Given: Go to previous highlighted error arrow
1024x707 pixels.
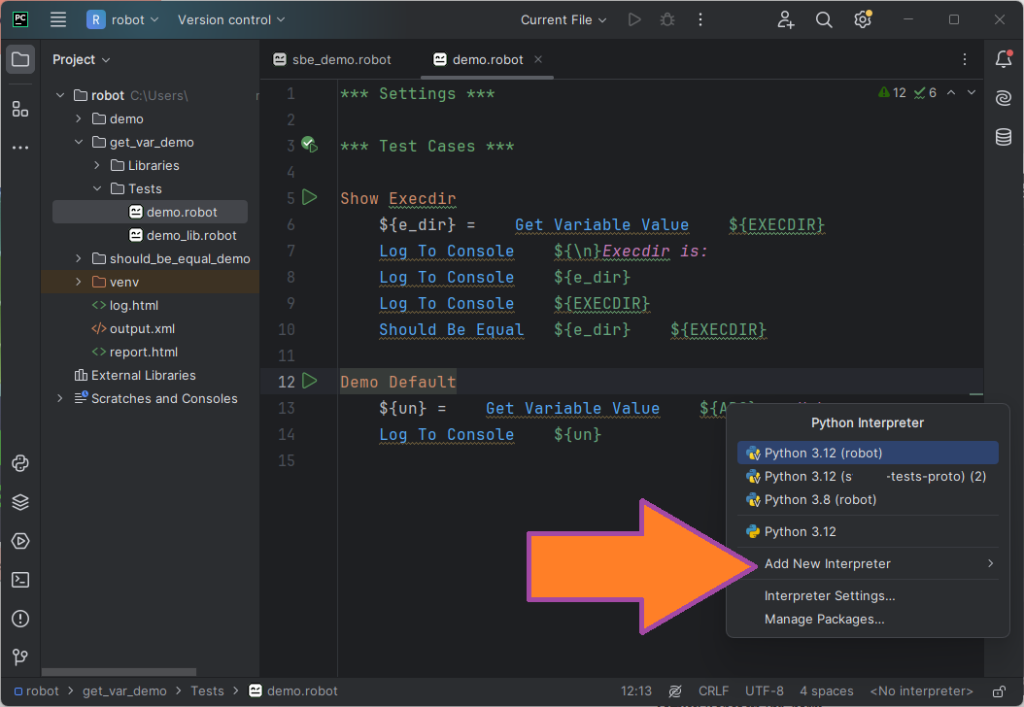Looking at the screenshot, I should pos(951,92).
